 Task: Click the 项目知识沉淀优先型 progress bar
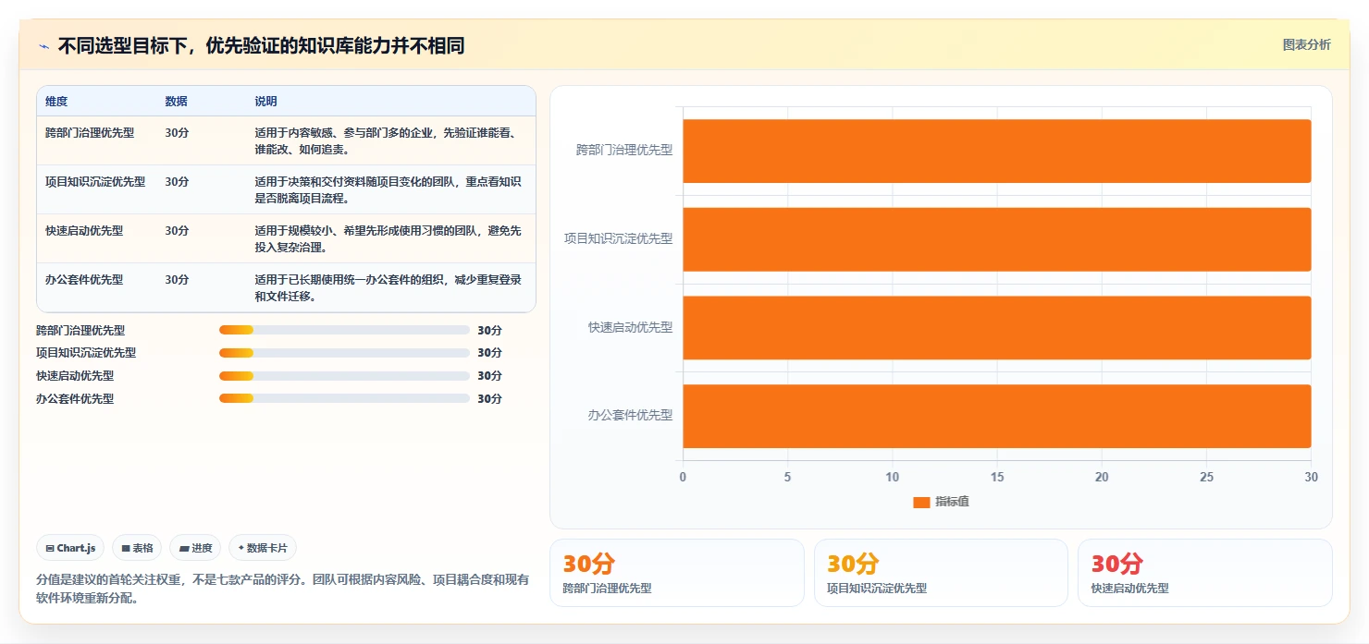coord(344,353)
